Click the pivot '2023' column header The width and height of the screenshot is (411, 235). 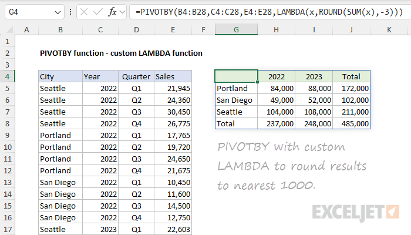(x=314, y=76)
